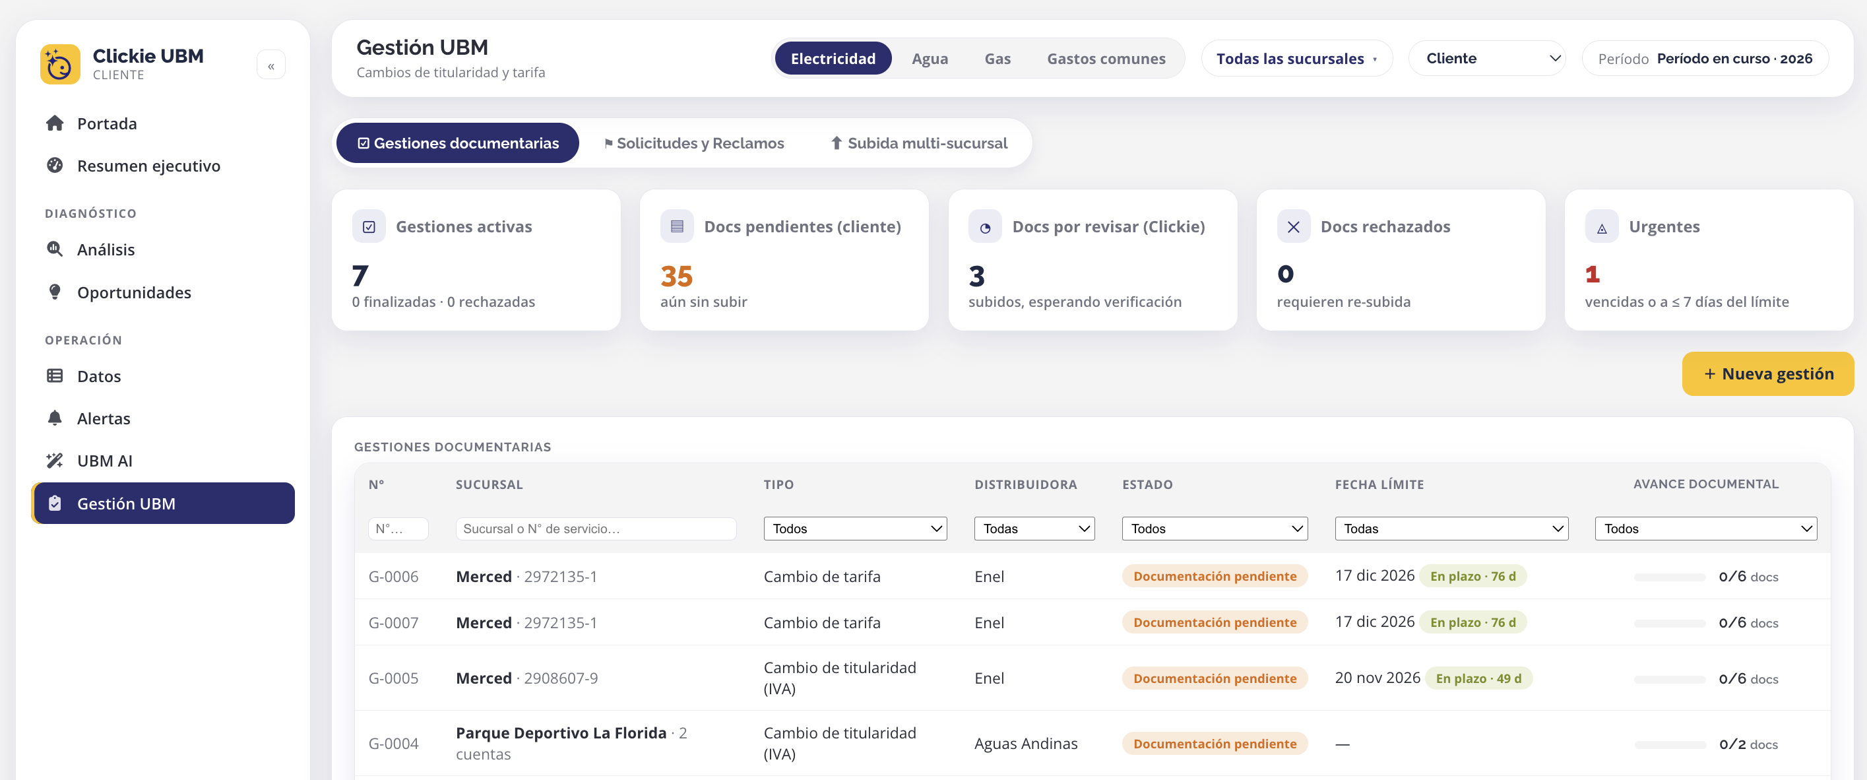Click the Portada home icon
This screenshot has width=1867, height=780.
[55, 123]
